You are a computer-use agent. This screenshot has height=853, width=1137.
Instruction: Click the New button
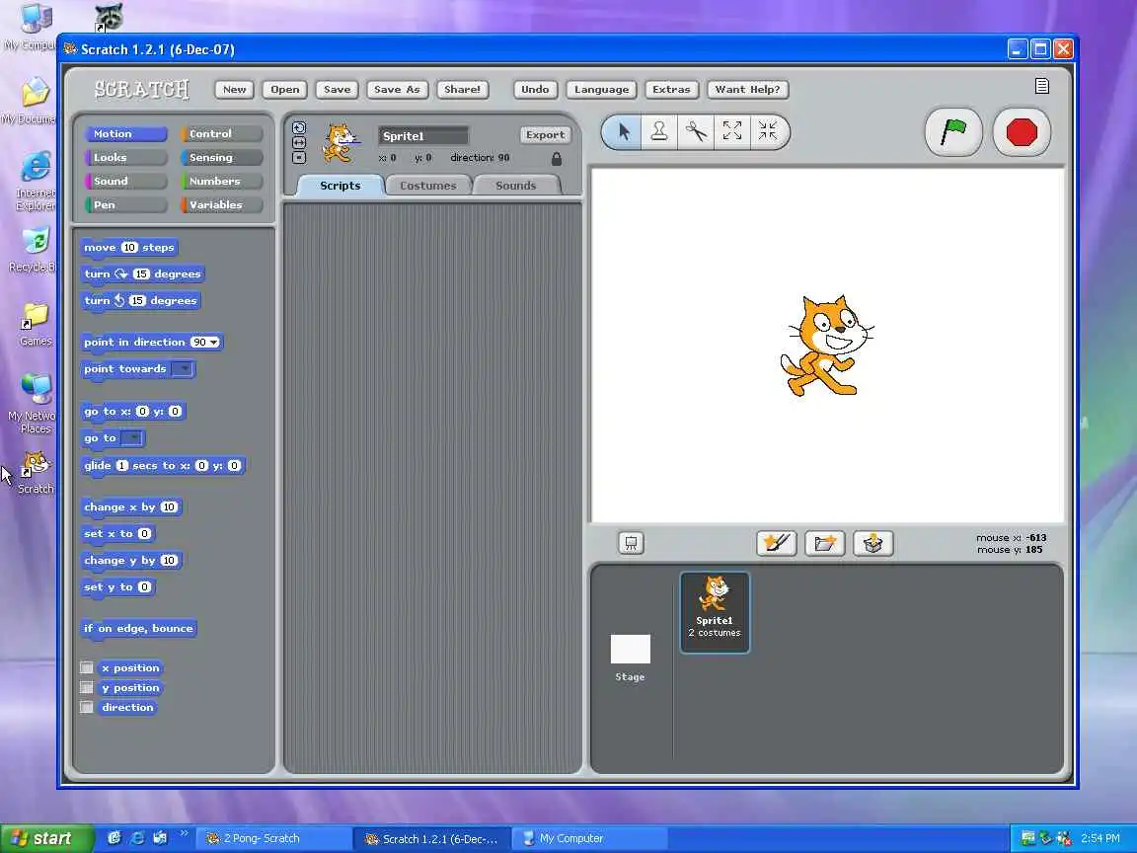[234, 89]
